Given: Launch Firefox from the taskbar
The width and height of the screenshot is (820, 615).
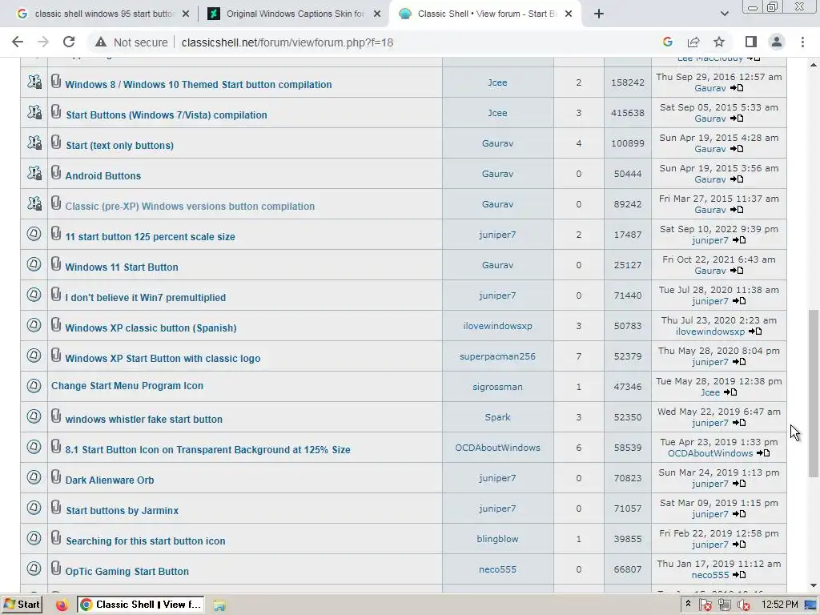Looking at the screenshot, I should pyautogui.click(x=62, y=605).
